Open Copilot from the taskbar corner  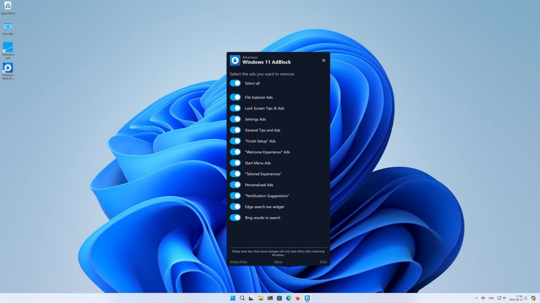tap(533, 298)
